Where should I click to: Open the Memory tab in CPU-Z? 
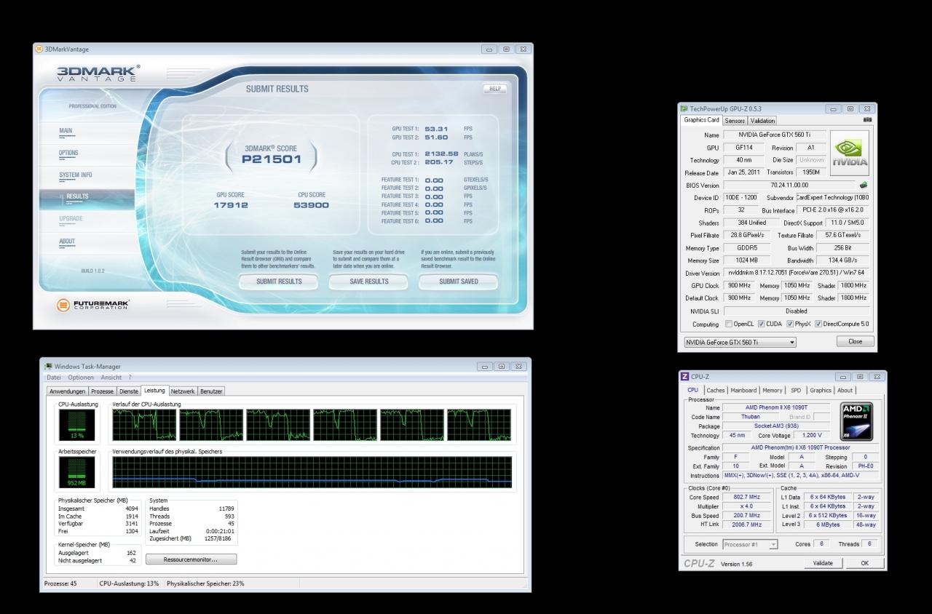(x=773, y=391)
